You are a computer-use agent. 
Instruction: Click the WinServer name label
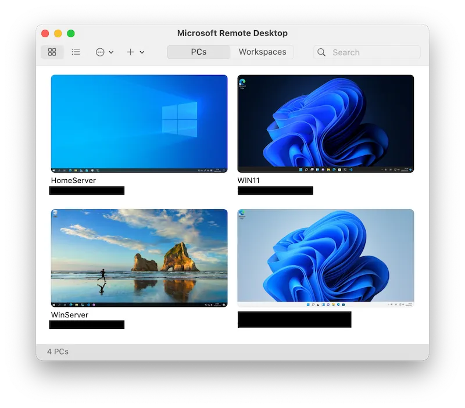tap(70, 315)
